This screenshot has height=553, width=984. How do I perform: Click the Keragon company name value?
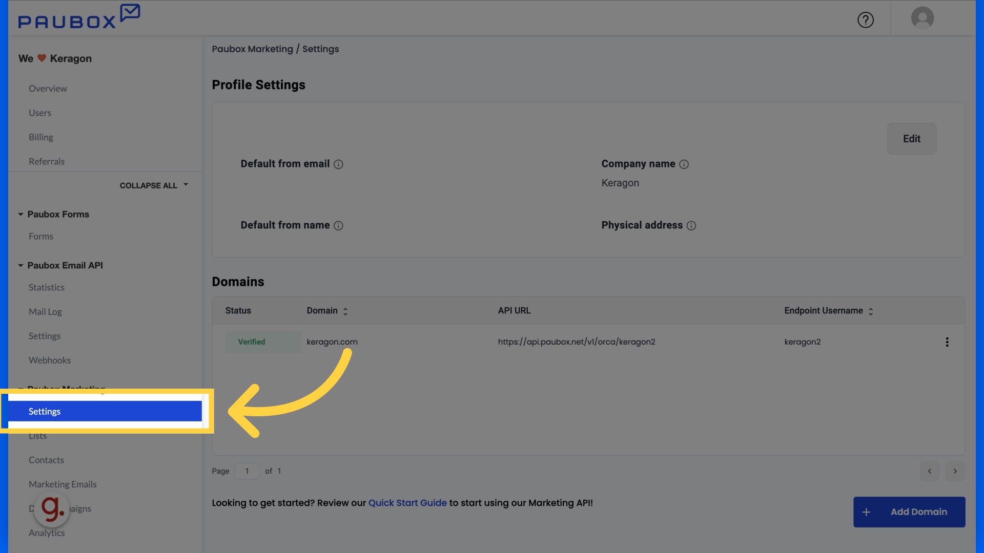620,183
